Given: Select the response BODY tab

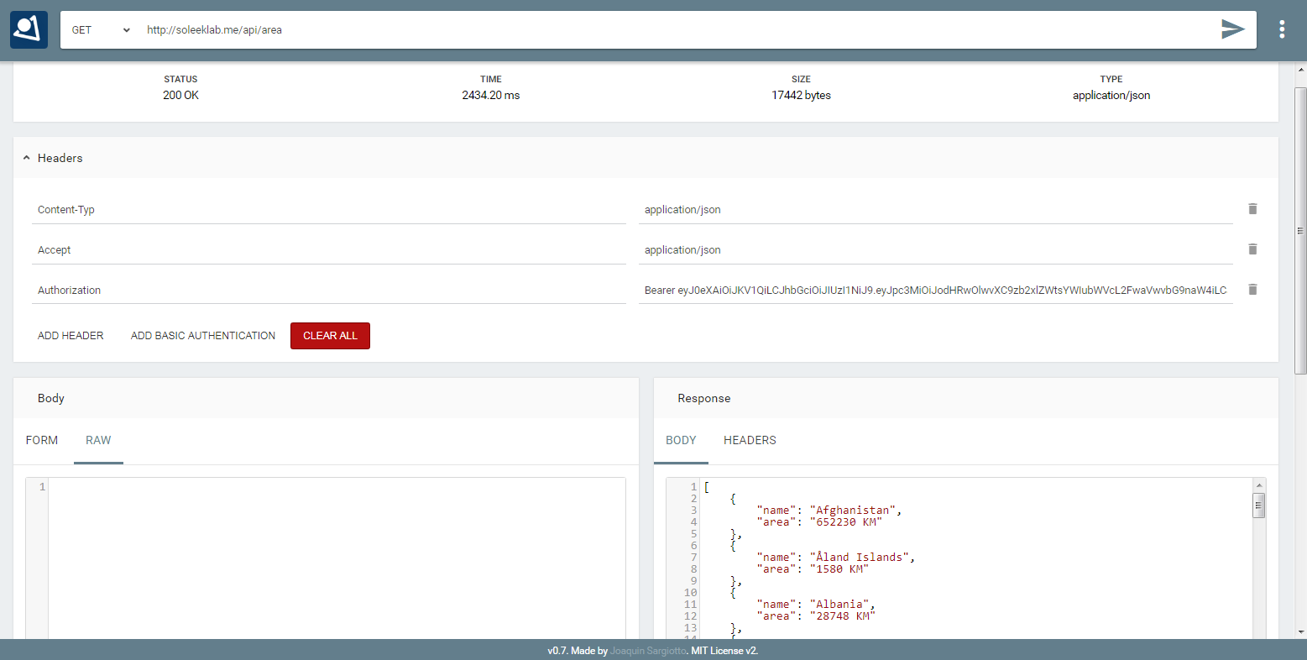Looking at the screenshot, I should coord(681,440).
